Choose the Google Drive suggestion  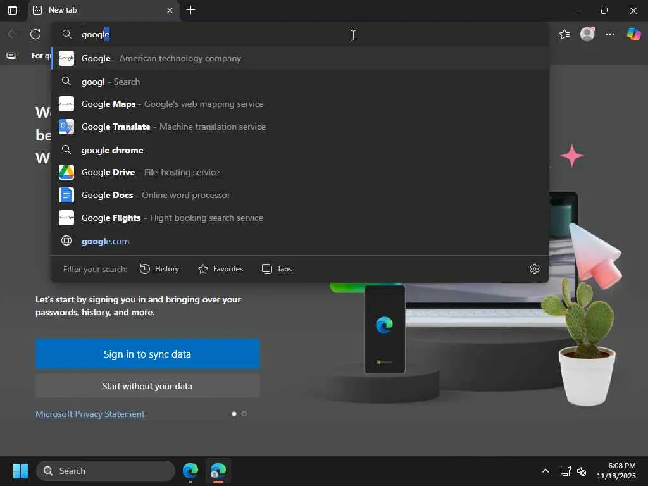[300, 172]
